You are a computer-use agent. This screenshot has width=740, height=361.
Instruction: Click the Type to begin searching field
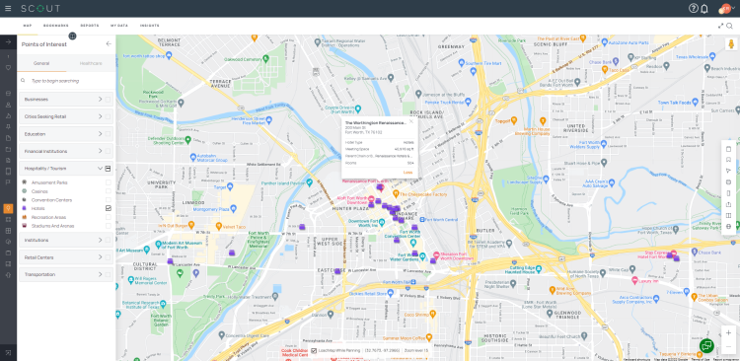pos(66,81)
